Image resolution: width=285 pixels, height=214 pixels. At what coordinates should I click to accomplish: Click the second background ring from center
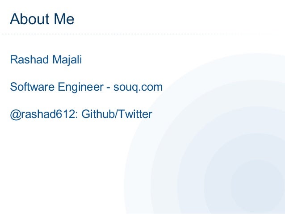[x=218, y=182]
